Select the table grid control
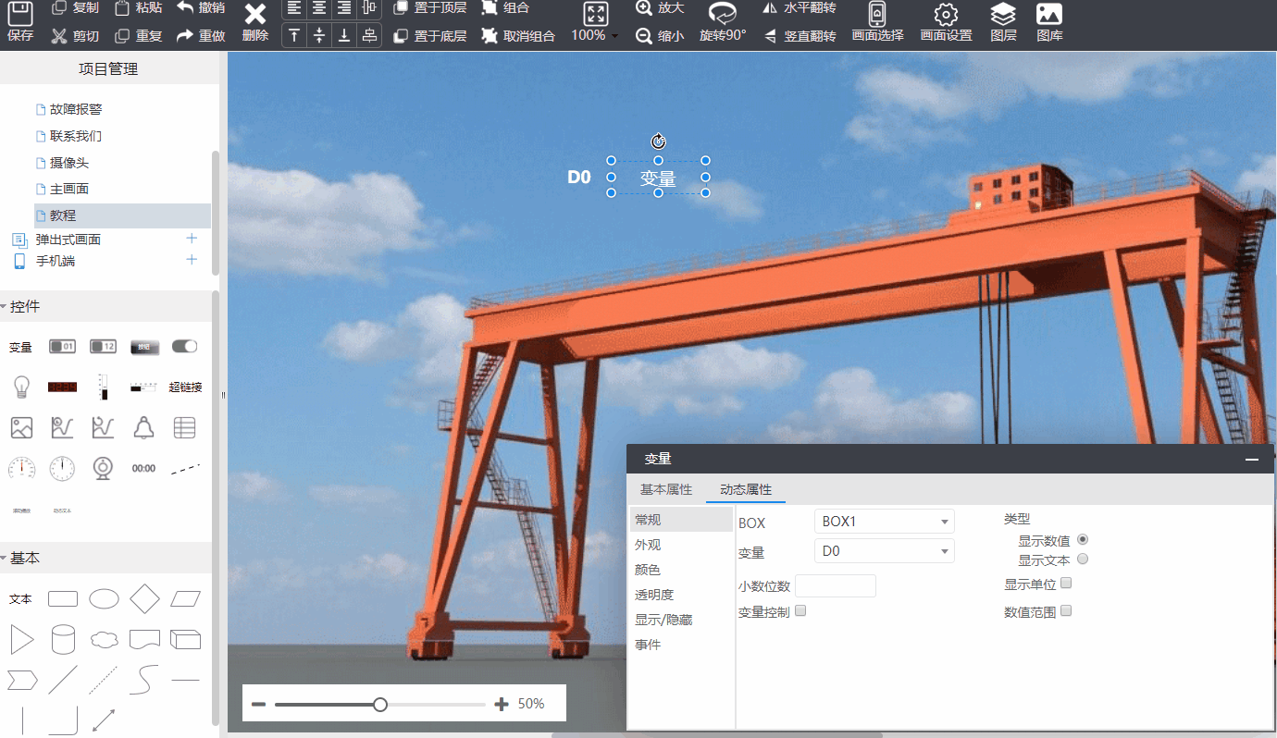 point(185,427)
